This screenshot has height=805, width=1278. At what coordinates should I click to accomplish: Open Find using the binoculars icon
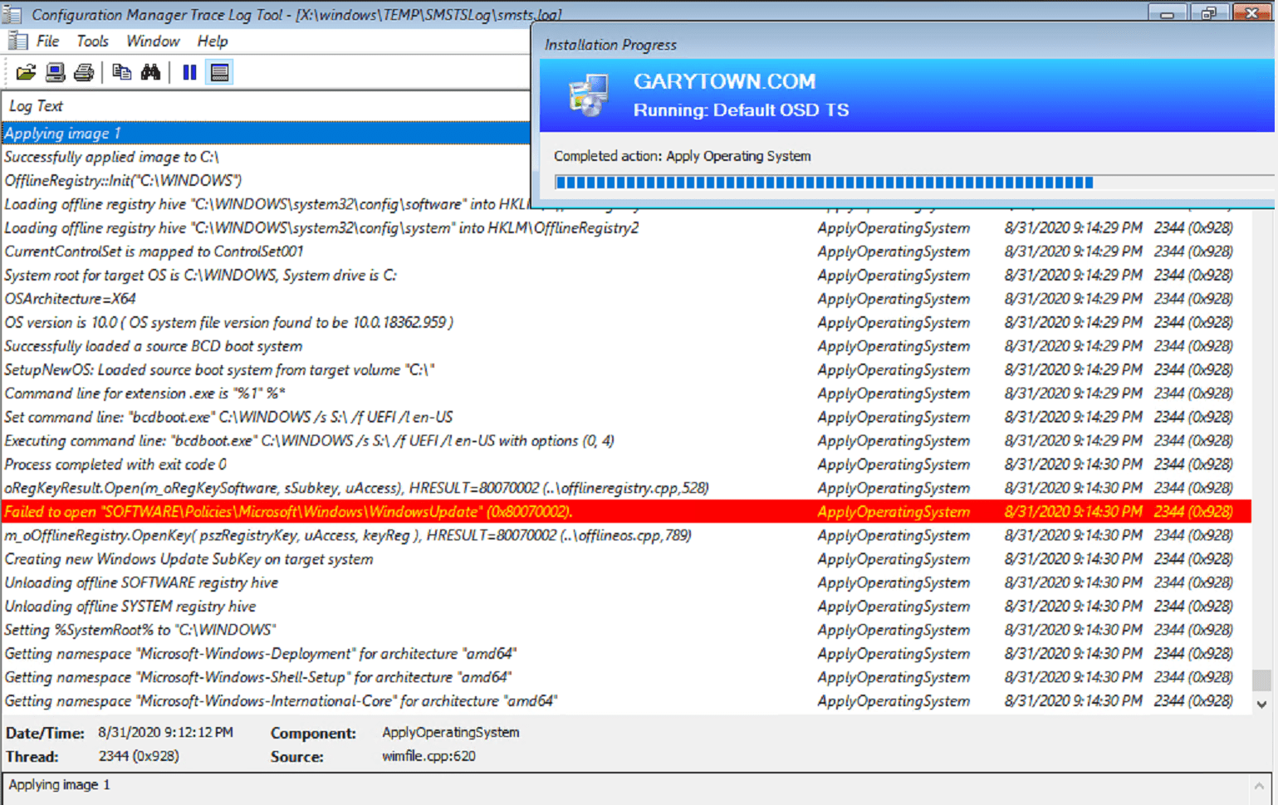[151, 72]
